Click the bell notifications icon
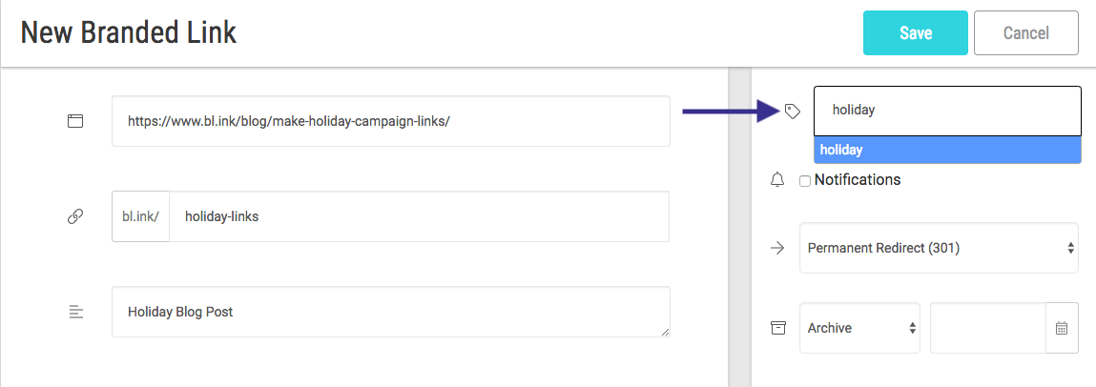Screen dimensions: 1096x387 (777, 180)
